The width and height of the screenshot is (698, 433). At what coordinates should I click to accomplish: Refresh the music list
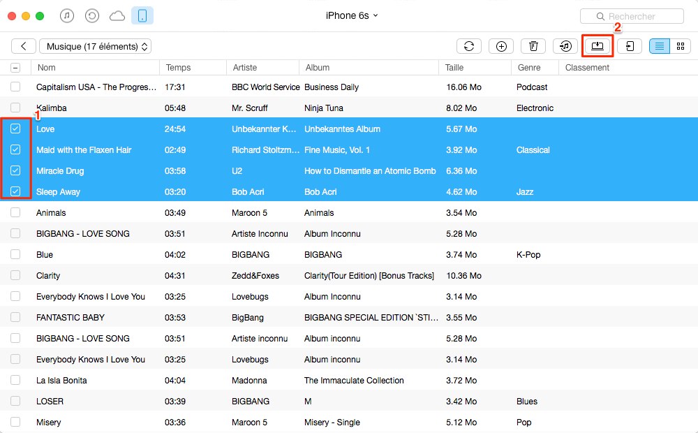pyautogui.click(x=469, y=46)
